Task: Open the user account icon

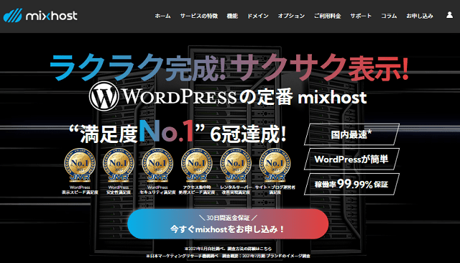Action: tap(449, 15)
